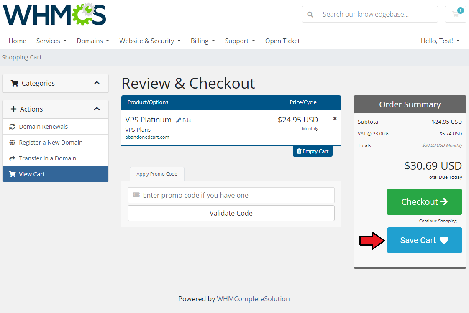Screen dimensions: 469x313
Task: Expand the Services dropdown menu
Action: 51,41
